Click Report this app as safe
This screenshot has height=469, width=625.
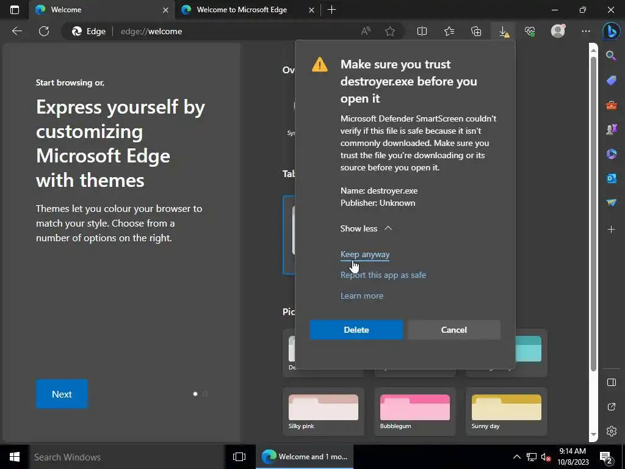click(383, 275)
